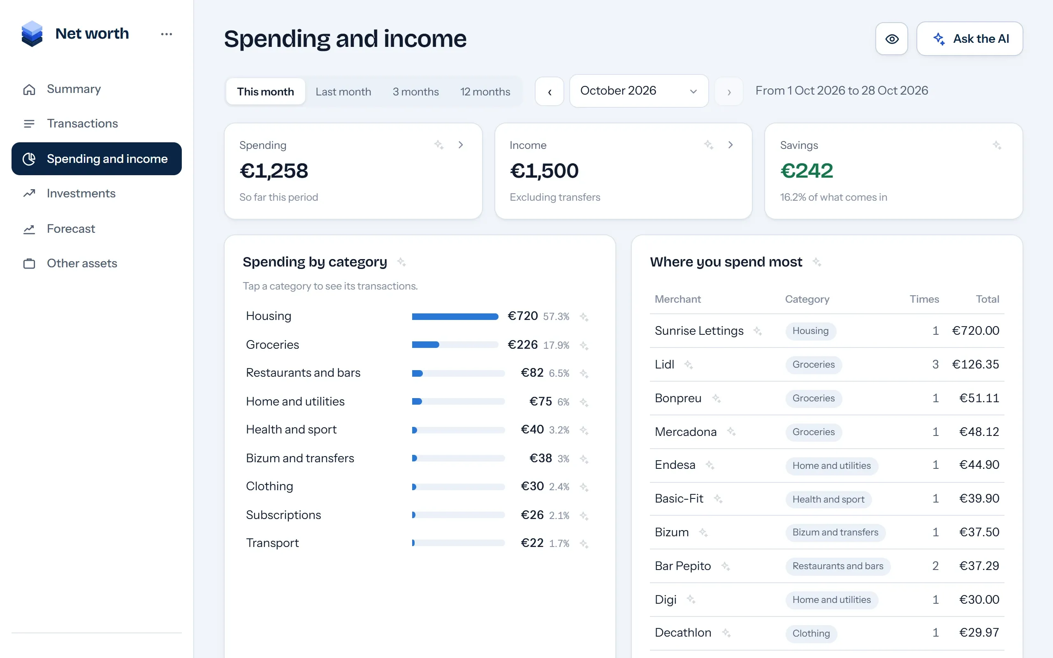The image size is (1053, 658).
Task: Click the Net worth logo icon
Action: 32,33
